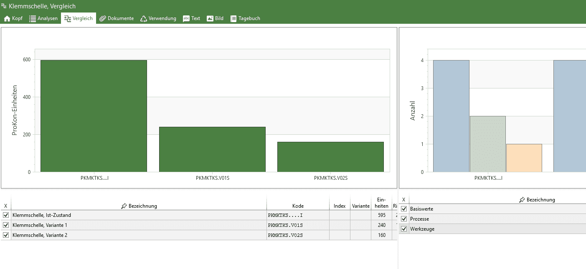The width and height of the screenshot is (586, 269).
Task: Uncheck Klemmschelle, Variante 1 checkbox
Action: [x=6, y=225]
